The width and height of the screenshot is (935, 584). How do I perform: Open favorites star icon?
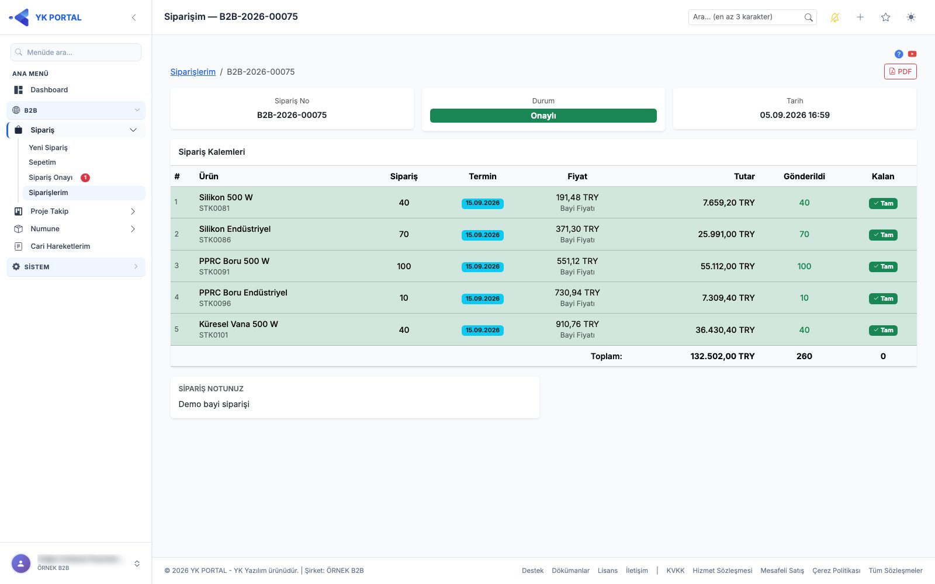point(886,18)
